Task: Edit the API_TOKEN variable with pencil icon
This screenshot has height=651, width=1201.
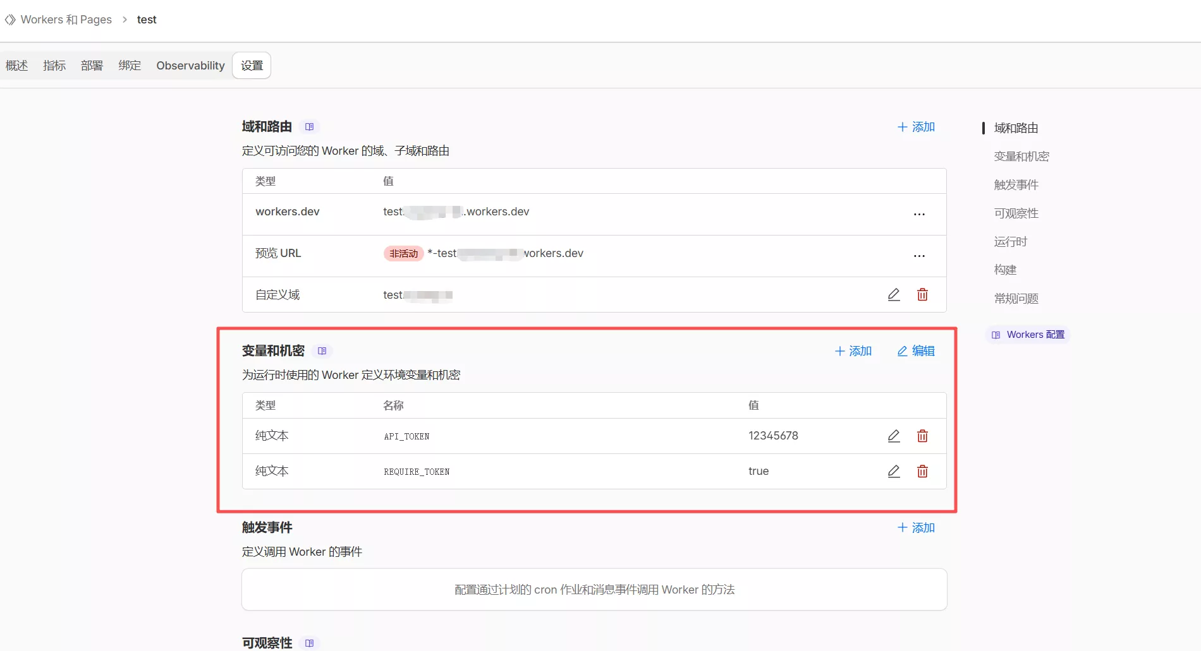Action: pos(893,436)
